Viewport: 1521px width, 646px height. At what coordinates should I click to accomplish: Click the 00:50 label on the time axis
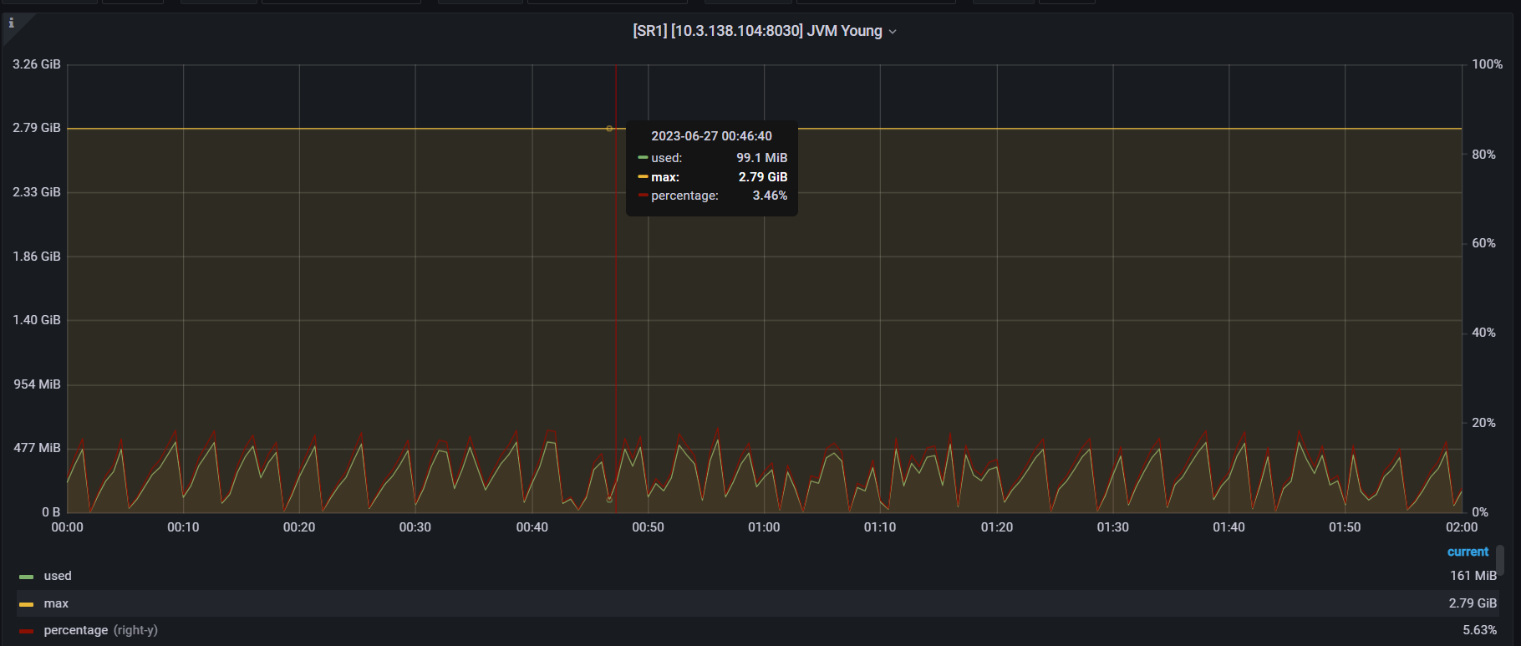648,527
